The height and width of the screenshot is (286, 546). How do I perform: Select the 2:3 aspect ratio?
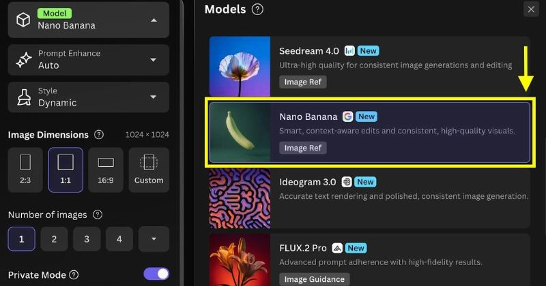tap(25, 170)
